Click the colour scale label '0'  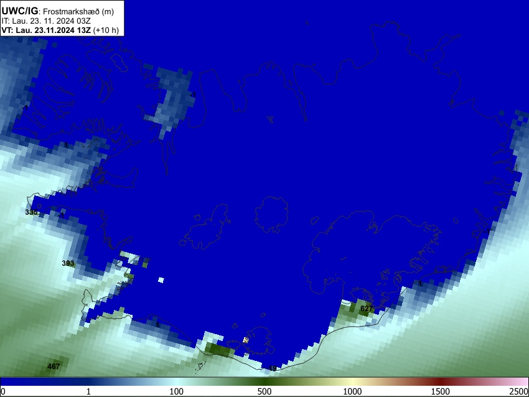(x=3, y=391)
